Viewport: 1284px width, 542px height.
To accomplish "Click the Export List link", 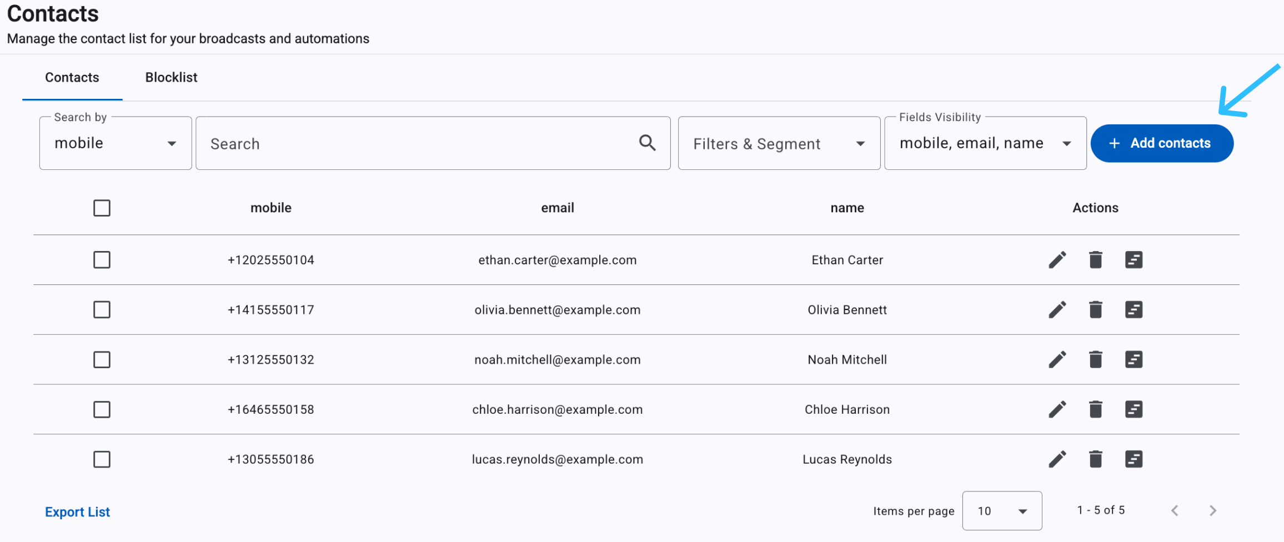I will [x=78, y=512].
